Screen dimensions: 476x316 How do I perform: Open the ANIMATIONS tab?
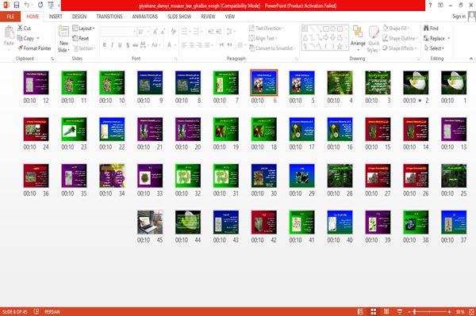pyautogui.click(x=145, y=17)
